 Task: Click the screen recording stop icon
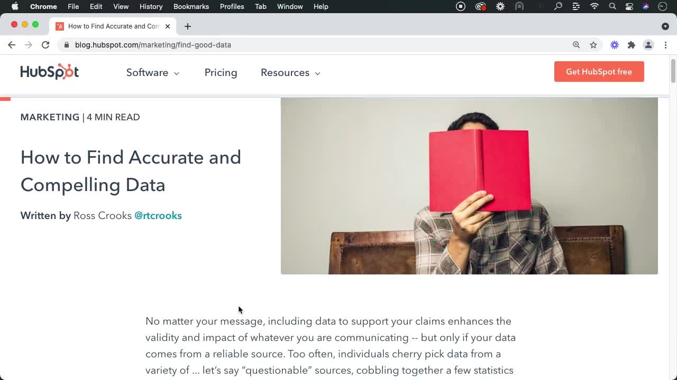click(460, 6)
